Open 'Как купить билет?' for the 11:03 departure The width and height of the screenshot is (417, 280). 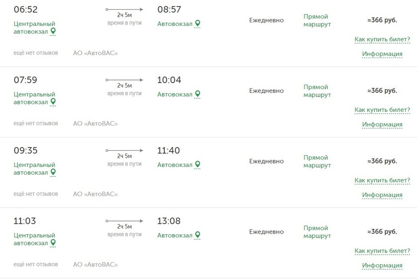tap(382, 251)
